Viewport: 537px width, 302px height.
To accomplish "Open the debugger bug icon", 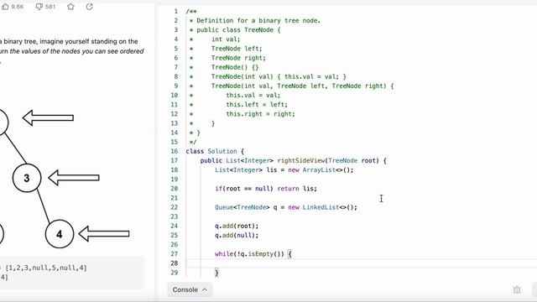I will click(x=517, y=289).
